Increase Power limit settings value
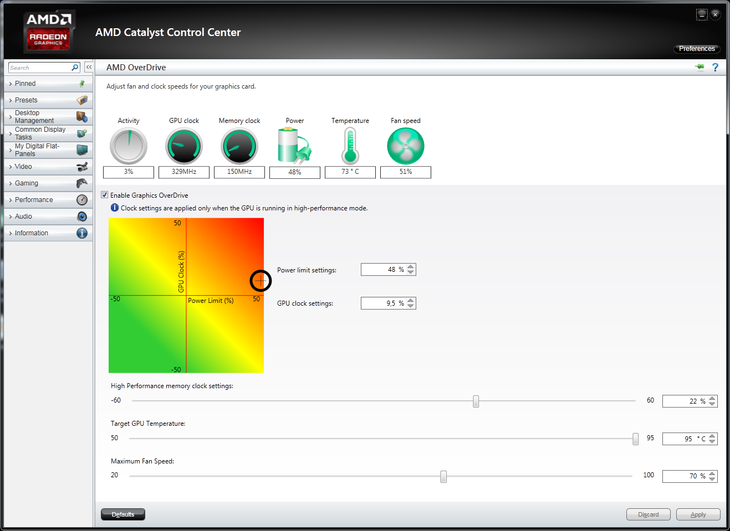This screenshot has height=531, width=730. [411, 267]
